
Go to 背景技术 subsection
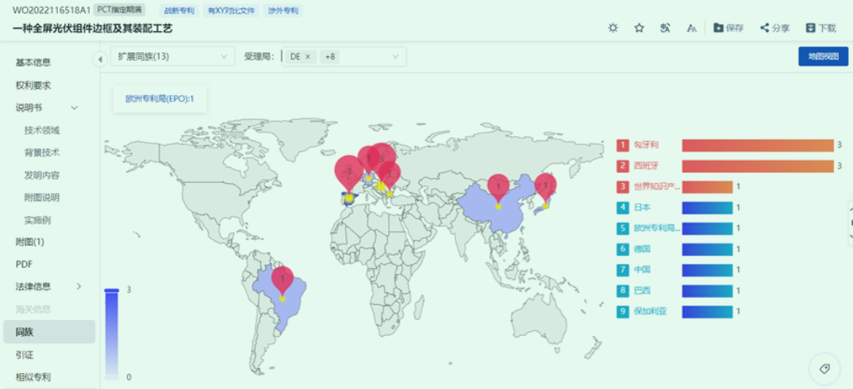pyautogui.click(x=42, y=153)
